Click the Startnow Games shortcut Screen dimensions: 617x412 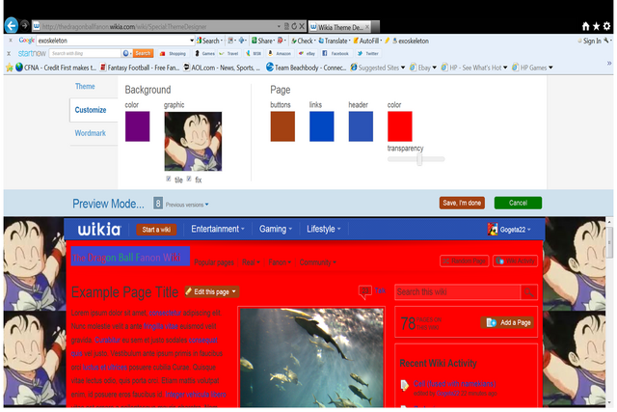pos(204,54)
